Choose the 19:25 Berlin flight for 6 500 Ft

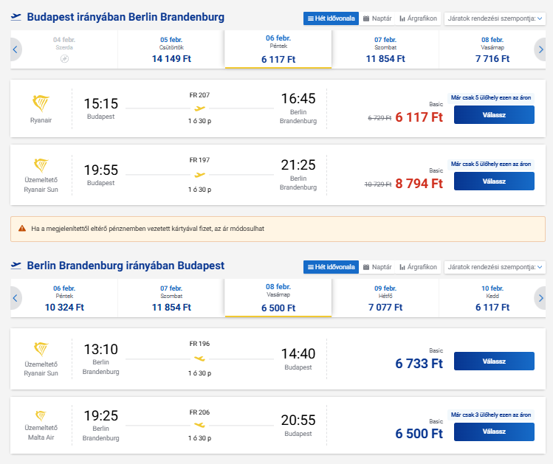point(493,432)
